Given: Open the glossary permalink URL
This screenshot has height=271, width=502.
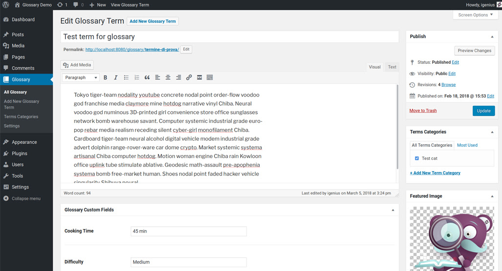Looking at the screenshot, I should [132, 50].
